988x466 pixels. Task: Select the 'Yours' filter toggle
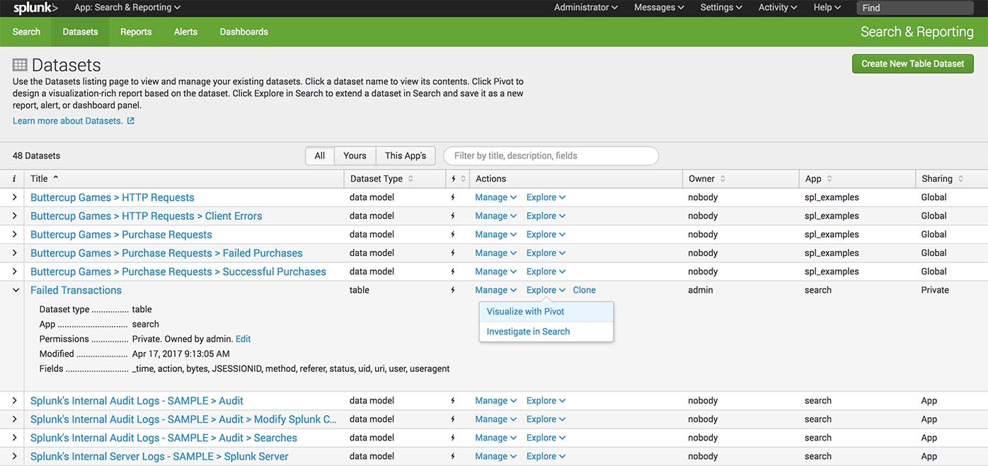355,156
